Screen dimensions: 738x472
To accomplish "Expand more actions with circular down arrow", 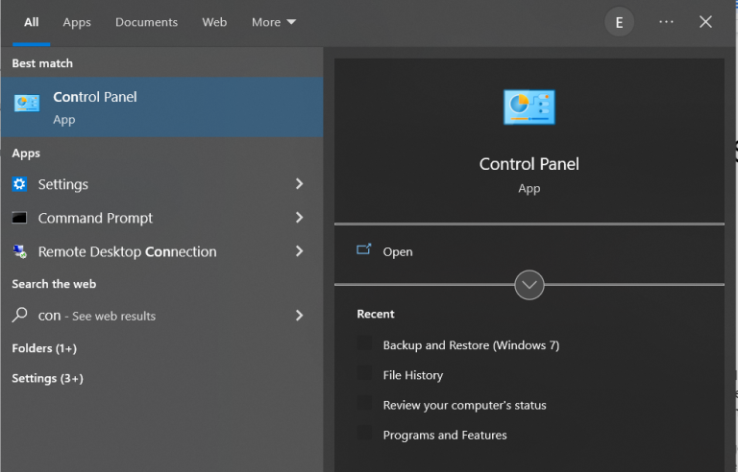I will (x=529, y=285).
